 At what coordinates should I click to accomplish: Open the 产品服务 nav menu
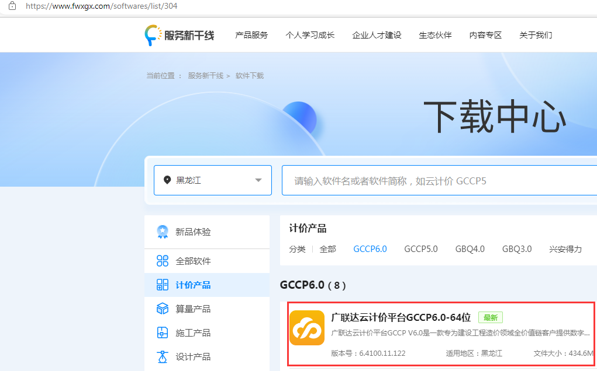point(251,36)
